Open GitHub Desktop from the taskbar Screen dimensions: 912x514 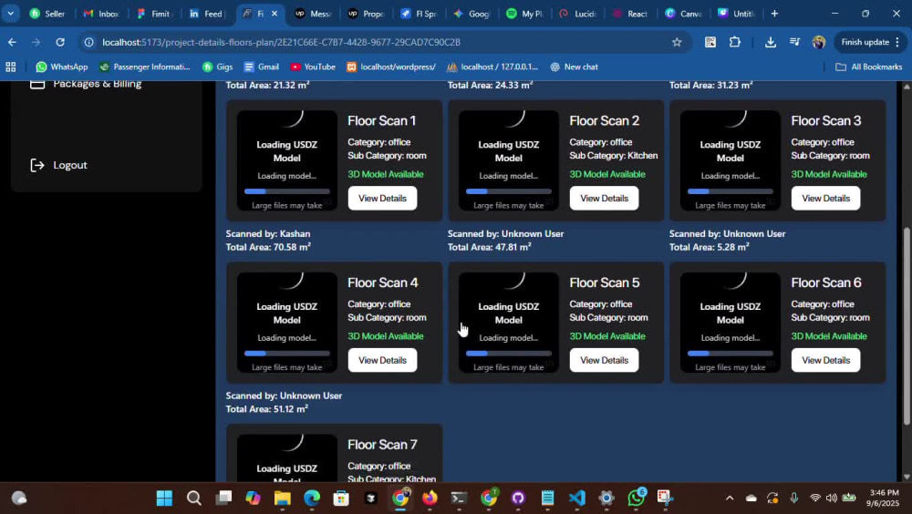518,499
